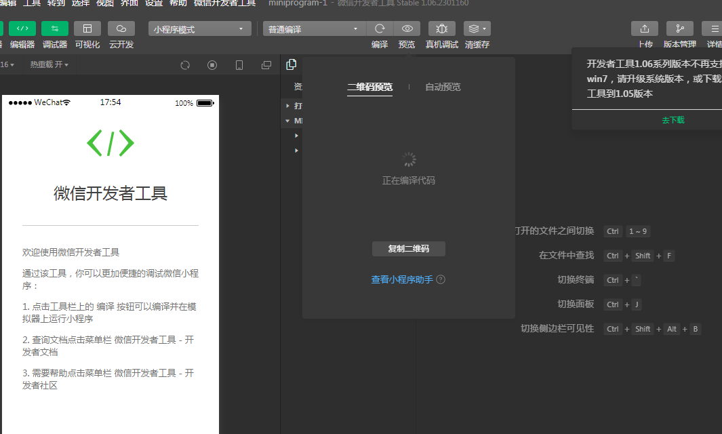
Task: Switch to the 二维码预览 tab
Action: pos(369,87)
